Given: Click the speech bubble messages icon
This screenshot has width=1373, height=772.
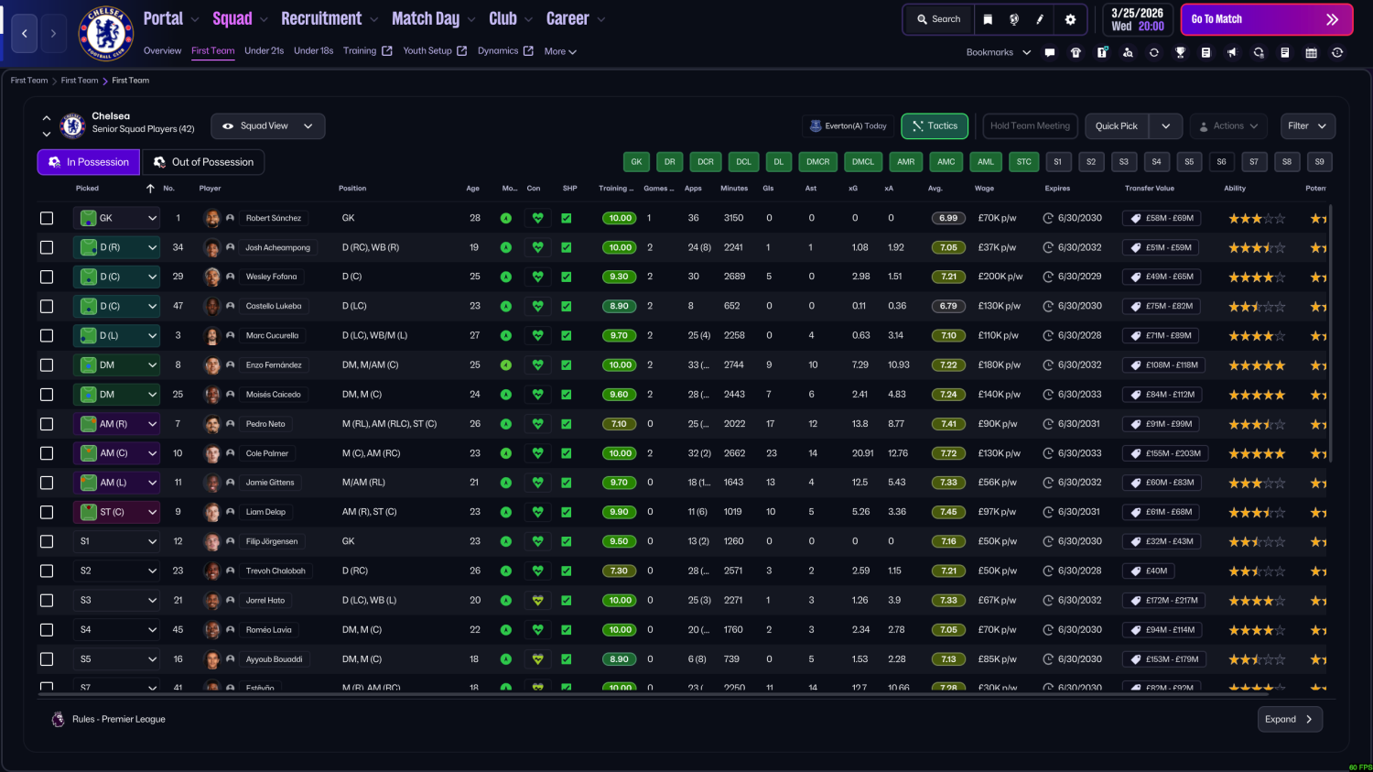Looking at the screenshot, I should (x=1049, y=52).
